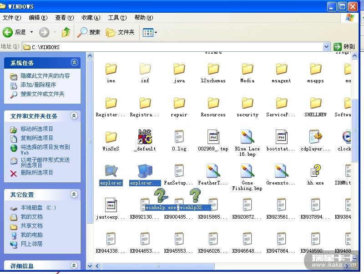Screen dimensions: 364x274
Task: Open My Network Places (网上邻居) link
Action: pos(31,244)
